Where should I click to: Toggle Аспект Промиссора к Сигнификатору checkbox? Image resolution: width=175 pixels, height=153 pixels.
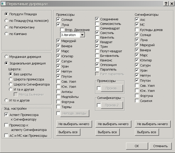(6, 115)
